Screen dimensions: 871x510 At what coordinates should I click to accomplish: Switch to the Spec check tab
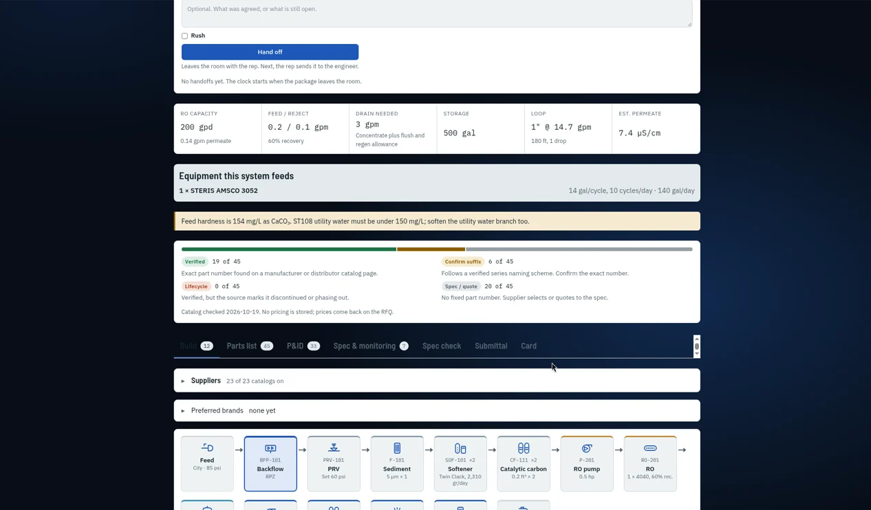click(x=442, y=346)
